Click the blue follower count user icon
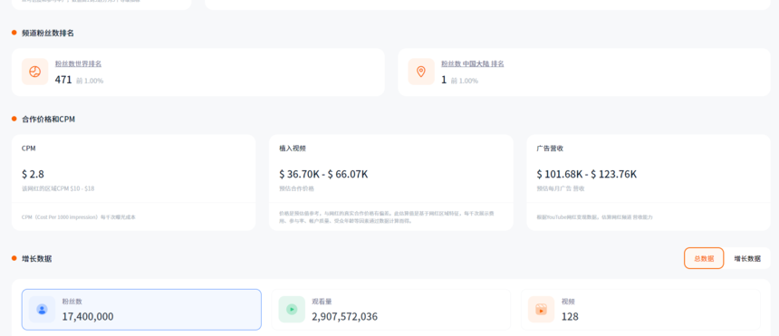779x336 pixels. coord(42,310)
